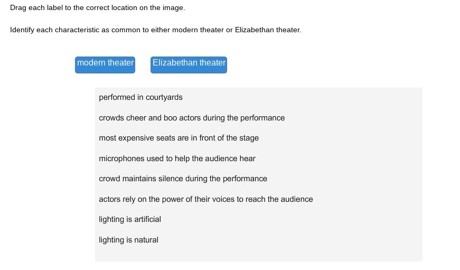Pick the 'crowd maintains silence' row

183,179
